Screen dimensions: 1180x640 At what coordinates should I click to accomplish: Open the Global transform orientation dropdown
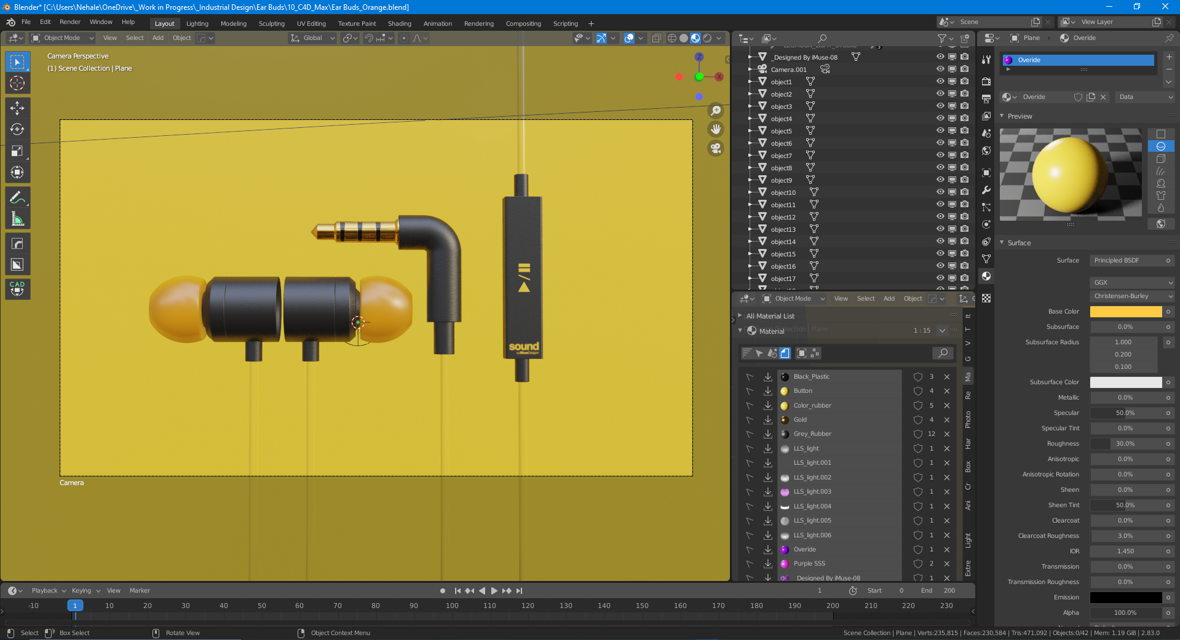click(x=313, y=38)
